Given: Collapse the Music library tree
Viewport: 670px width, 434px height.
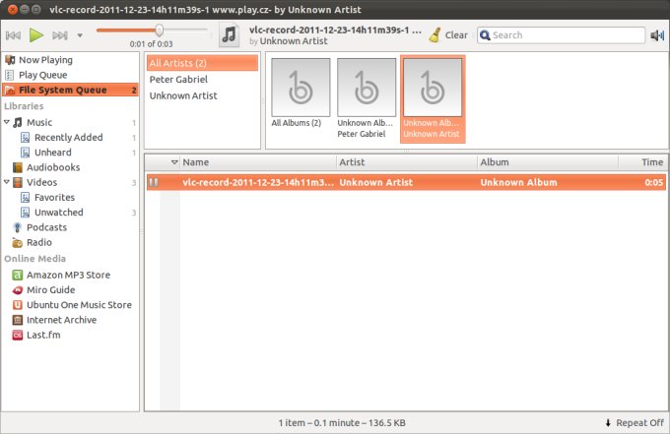Looking at the screenshot, I should [8, 123].
